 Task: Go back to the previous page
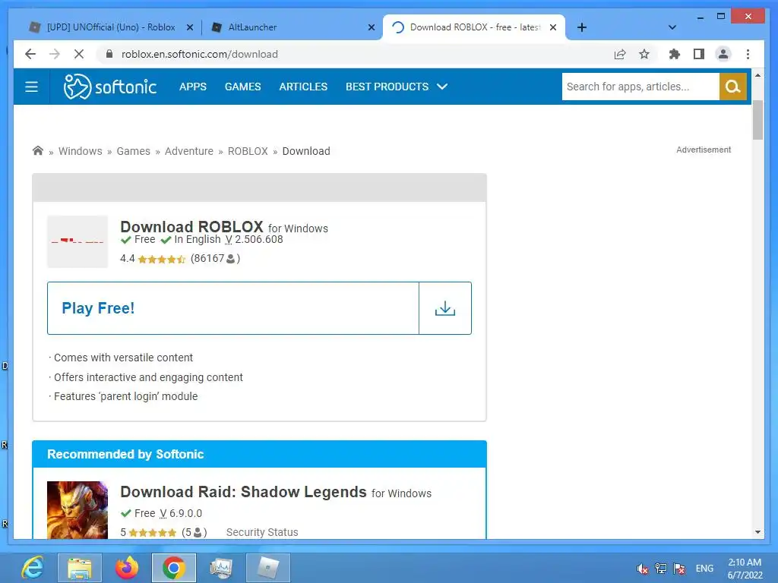coord(30,54)
